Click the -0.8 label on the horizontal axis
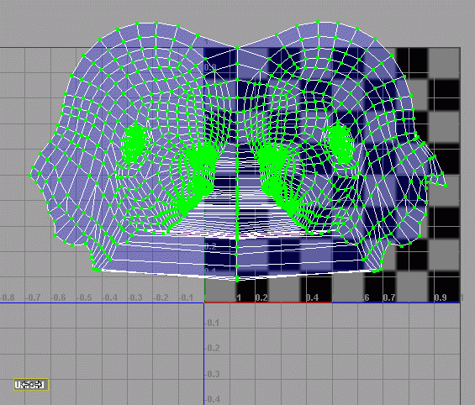 coord(8,297)
